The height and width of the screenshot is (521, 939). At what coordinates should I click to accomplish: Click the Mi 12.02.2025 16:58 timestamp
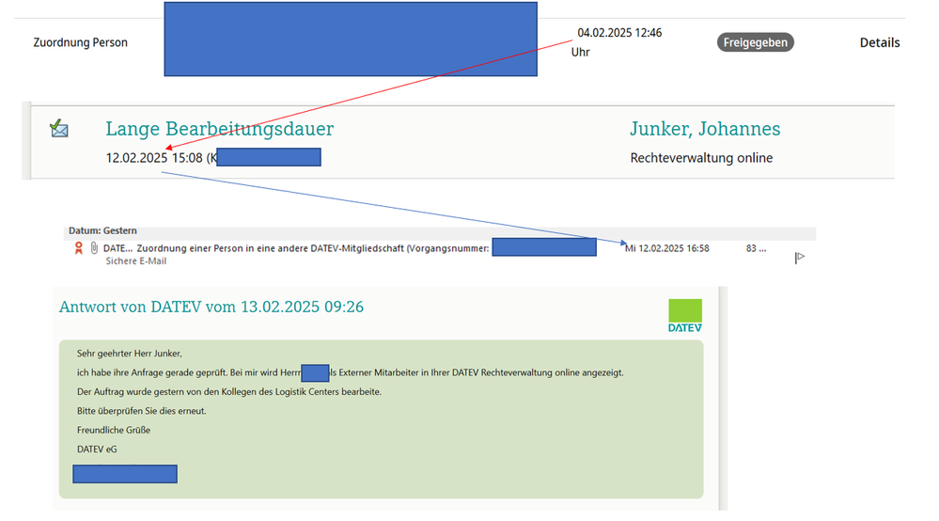click(667, 248)
